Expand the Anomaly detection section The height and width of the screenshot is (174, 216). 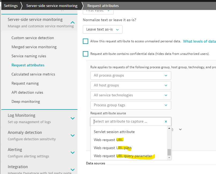click(72, 135)
